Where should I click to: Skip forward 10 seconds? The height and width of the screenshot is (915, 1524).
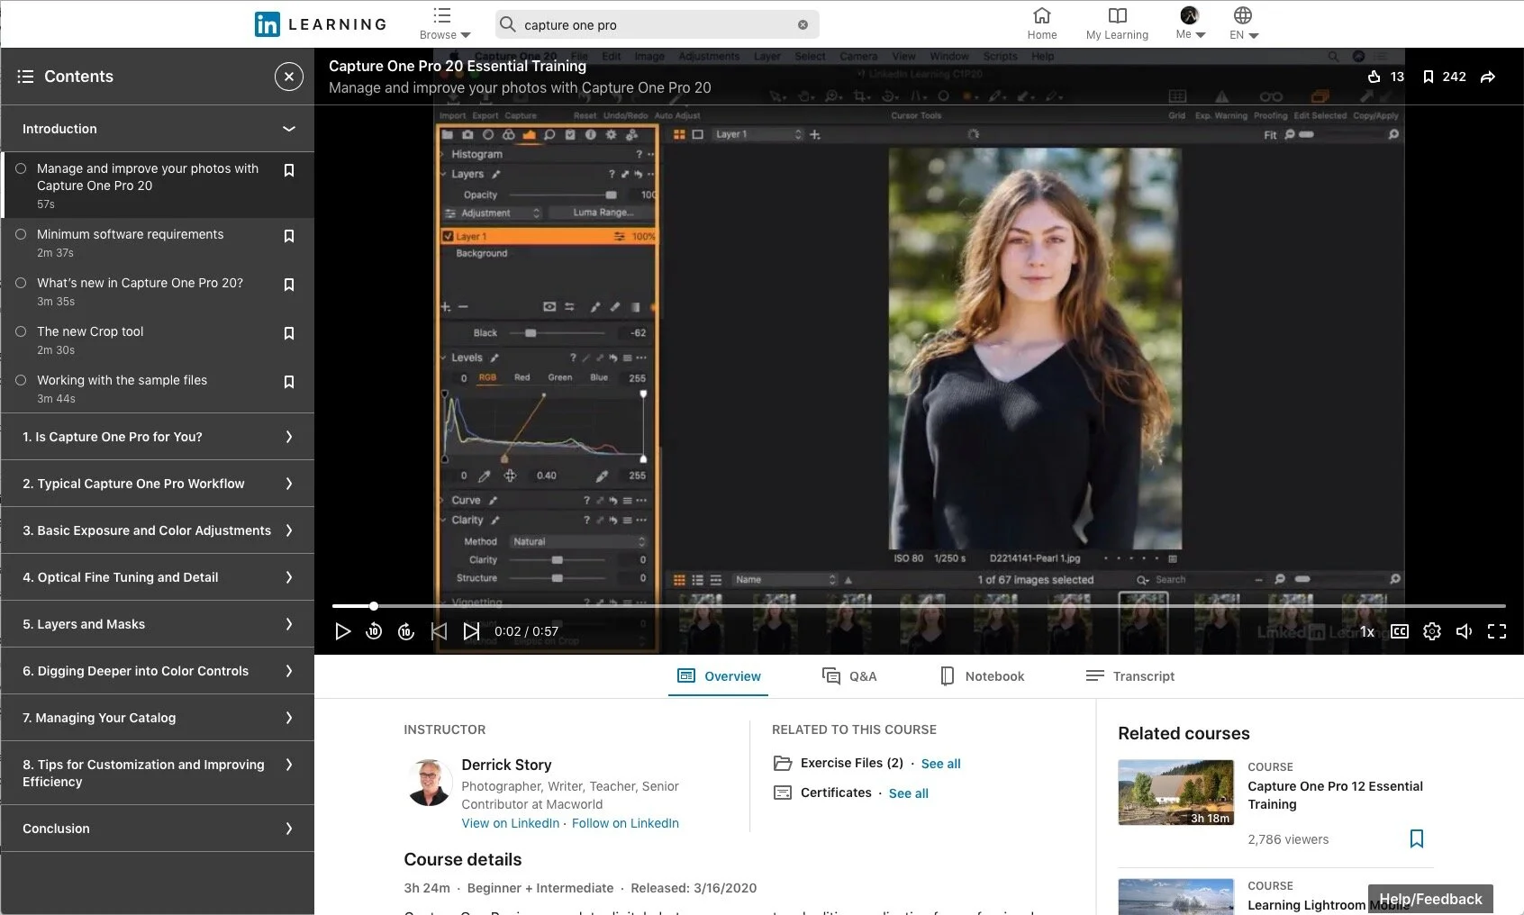[x=406, y=631]
